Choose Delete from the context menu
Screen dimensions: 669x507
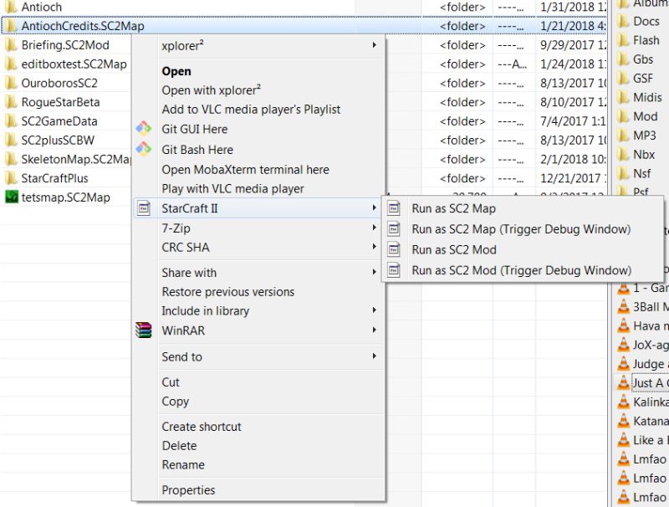point(179,446)
